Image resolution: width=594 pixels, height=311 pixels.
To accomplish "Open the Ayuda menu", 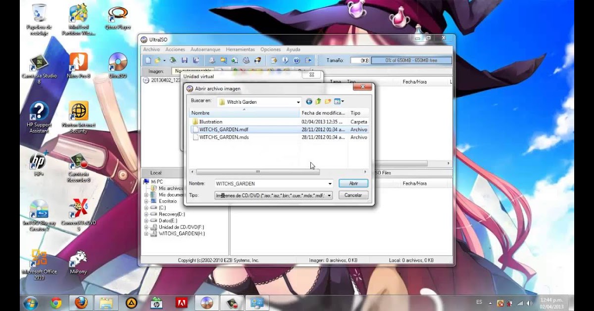I will pos(293,49).
